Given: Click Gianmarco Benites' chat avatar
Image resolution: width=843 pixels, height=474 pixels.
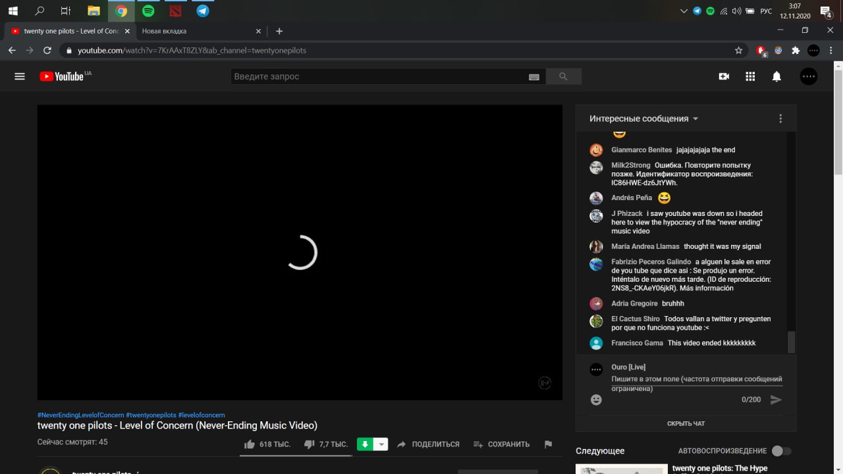Looking at the screenshot, I should tap(596, 150).
